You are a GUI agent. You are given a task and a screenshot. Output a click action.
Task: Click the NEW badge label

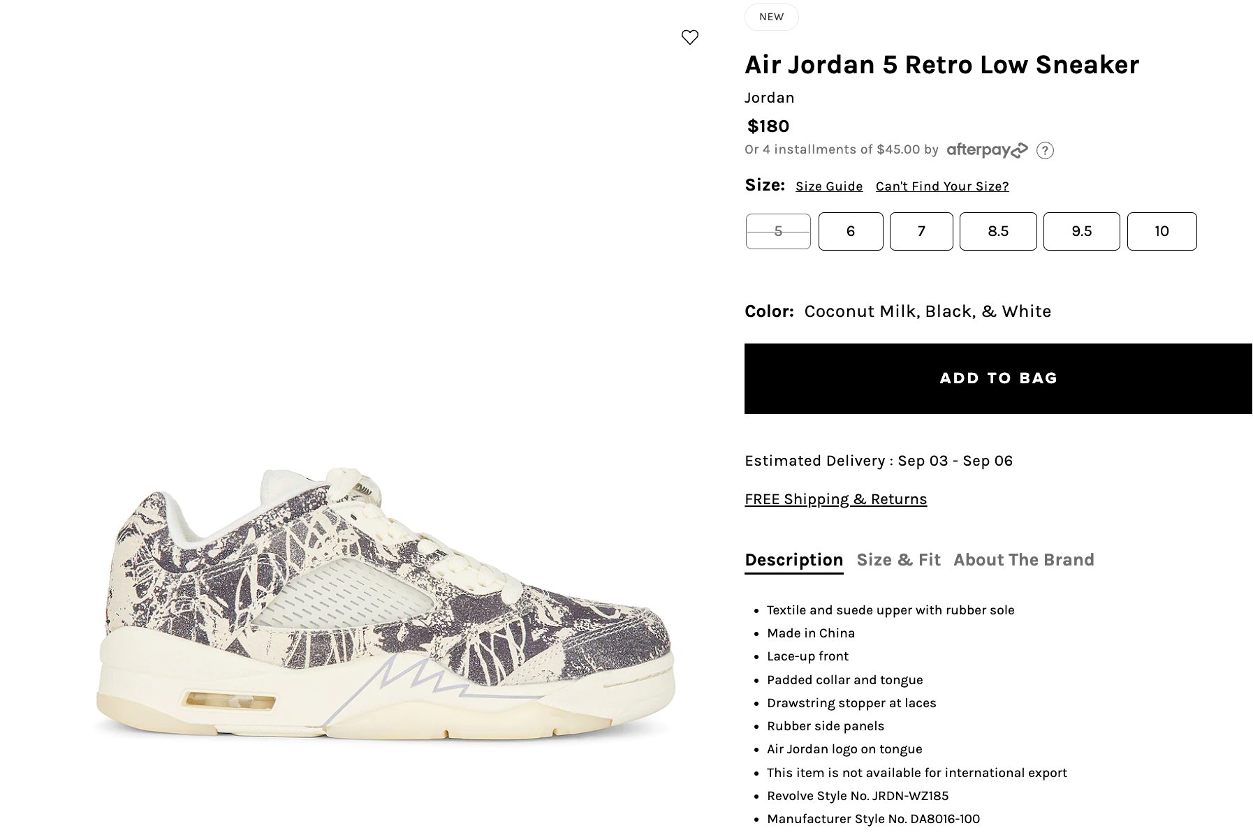771,17
